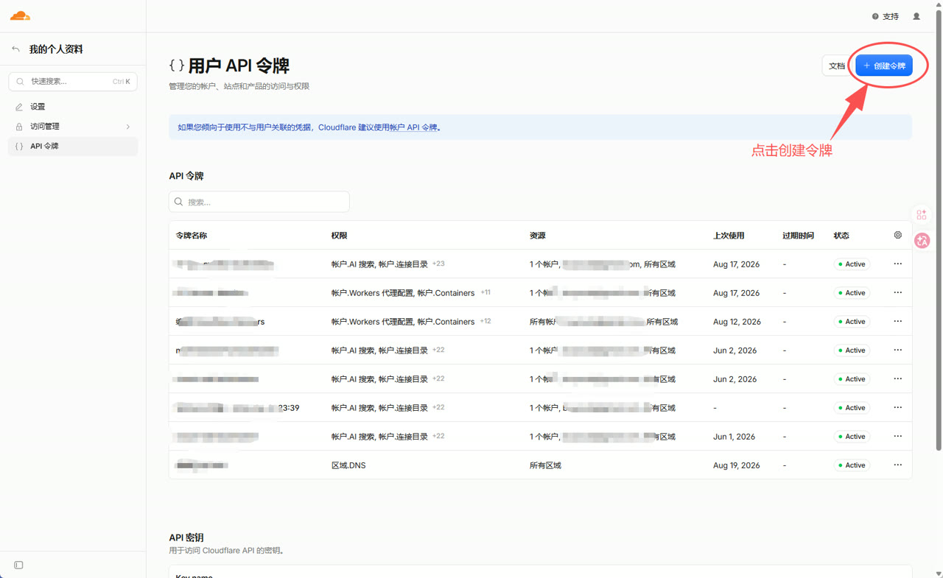943x578 pixels.
Task: Open 设置 in the sidebar
Action: coord(73,107)
